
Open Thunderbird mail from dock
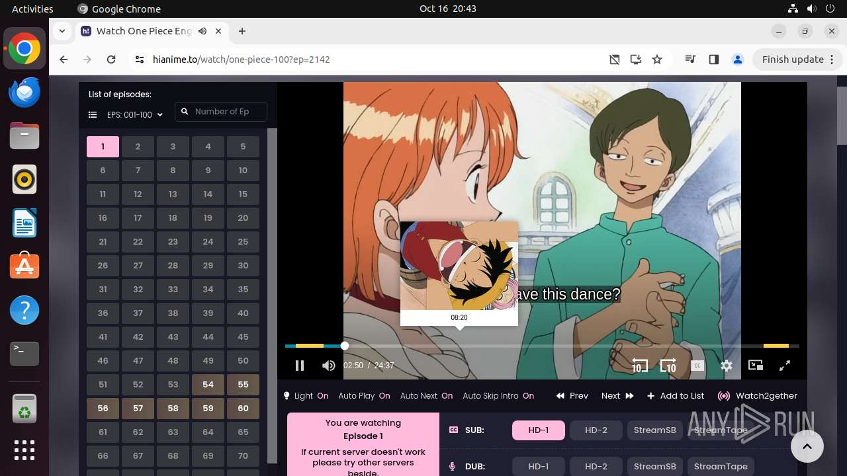(24, 92)
